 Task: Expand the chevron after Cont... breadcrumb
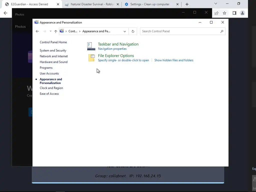click(x=80, y=31)
